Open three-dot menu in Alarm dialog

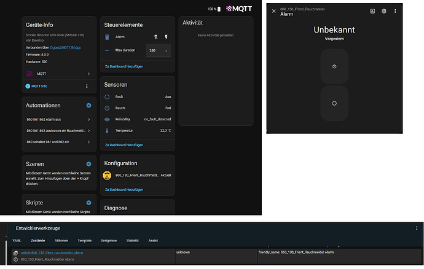pos(395,11)
